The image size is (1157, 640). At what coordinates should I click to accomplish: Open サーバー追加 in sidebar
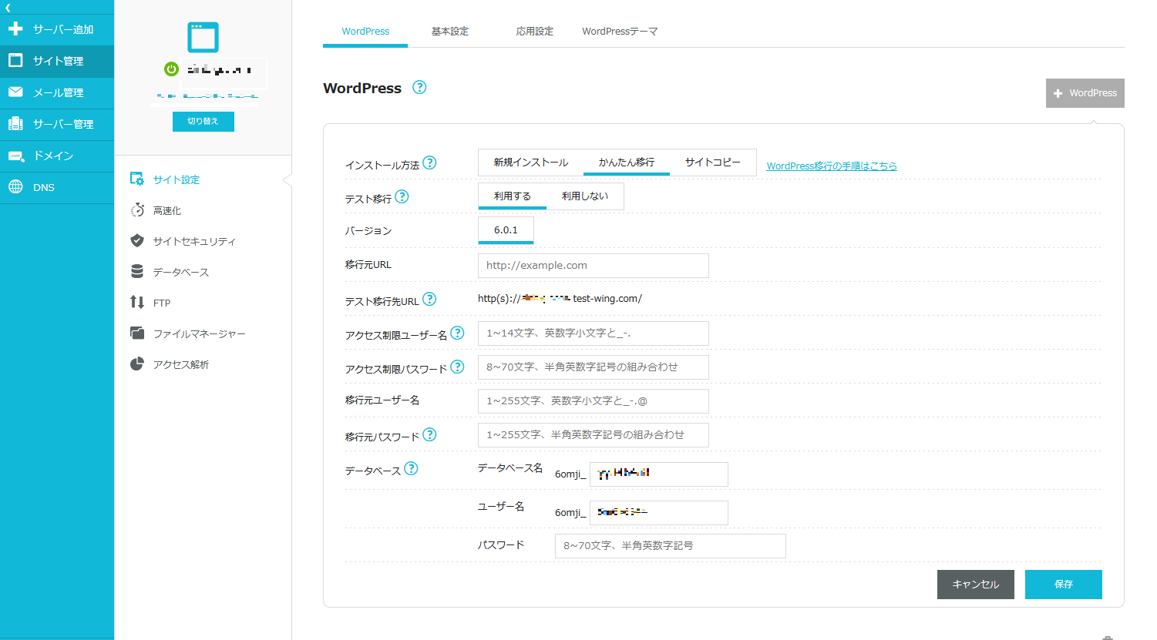57,29
